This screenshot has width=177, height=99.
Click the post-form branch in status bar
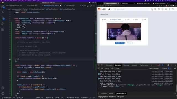(x=7, y=98)
